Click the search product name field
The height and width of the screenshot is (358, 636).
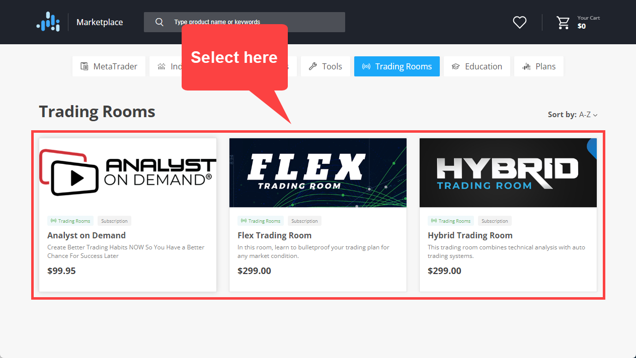245,22
